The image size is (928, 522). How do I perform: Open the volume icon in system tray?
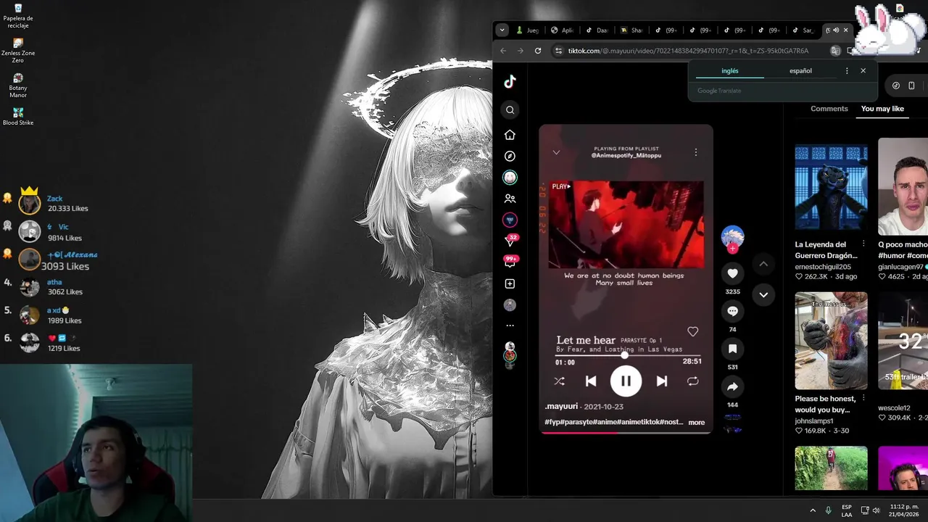[877, 510]
